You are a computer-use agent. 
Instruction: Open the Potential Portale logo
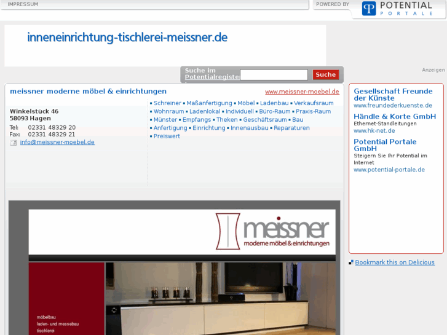pyautogui.click(x=397, y=9)
